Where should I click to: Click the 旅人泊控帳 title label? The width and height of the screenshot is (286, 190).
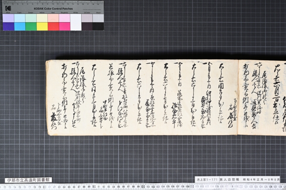click(x=229, y=179)
